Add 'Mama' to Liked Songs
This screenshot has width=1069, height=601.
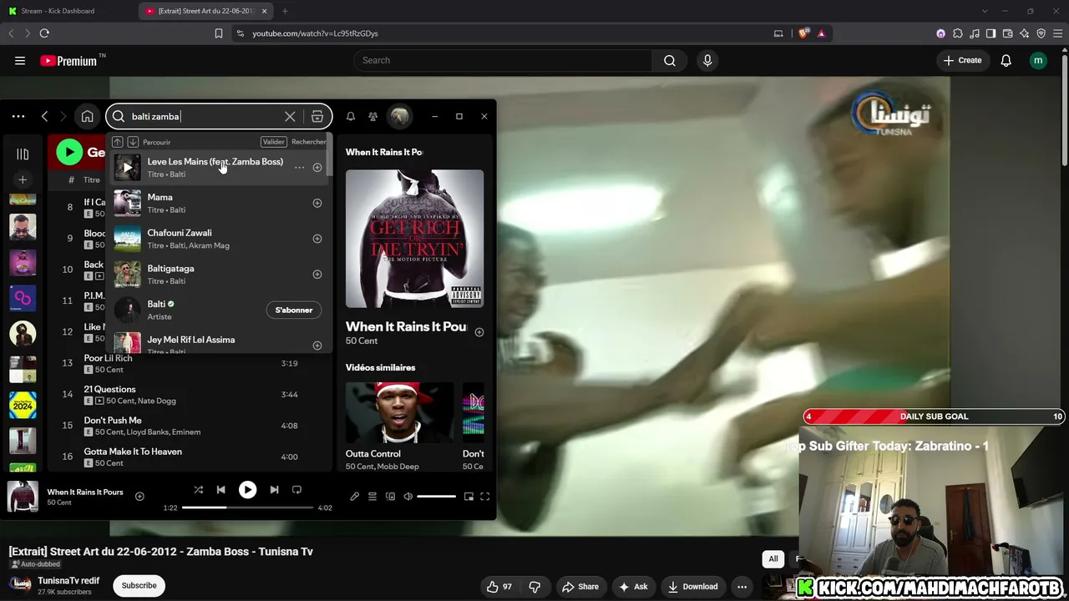pos(317,203)
